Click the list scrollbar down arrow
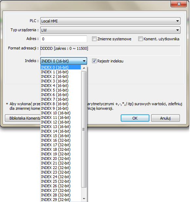 (84, 199)
